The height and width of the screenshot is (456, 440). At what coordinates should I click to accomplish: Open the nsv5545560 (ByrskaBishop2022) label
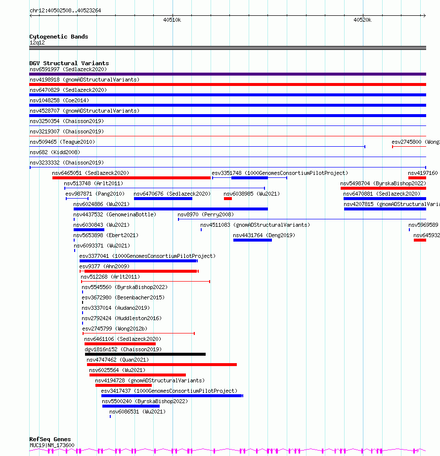(x=125, y=287)
